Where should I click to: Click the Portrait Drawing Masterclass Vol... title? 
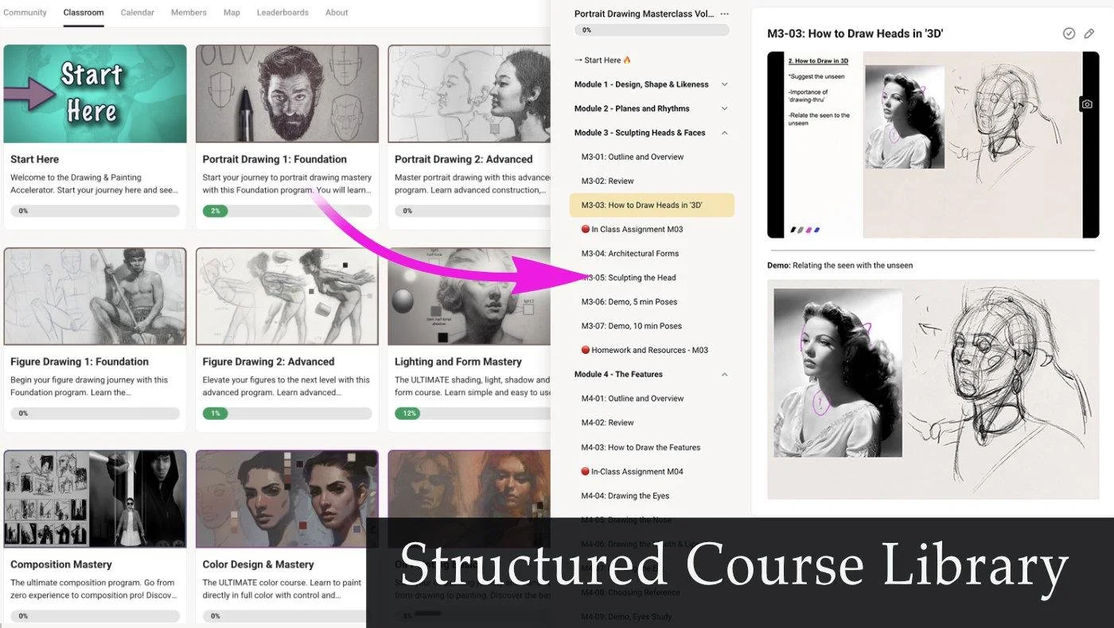[x=644, y=14]
